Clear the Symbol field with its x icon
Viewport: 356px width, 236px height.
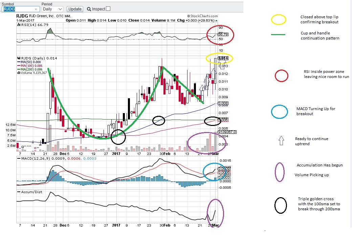coord(36,9)
